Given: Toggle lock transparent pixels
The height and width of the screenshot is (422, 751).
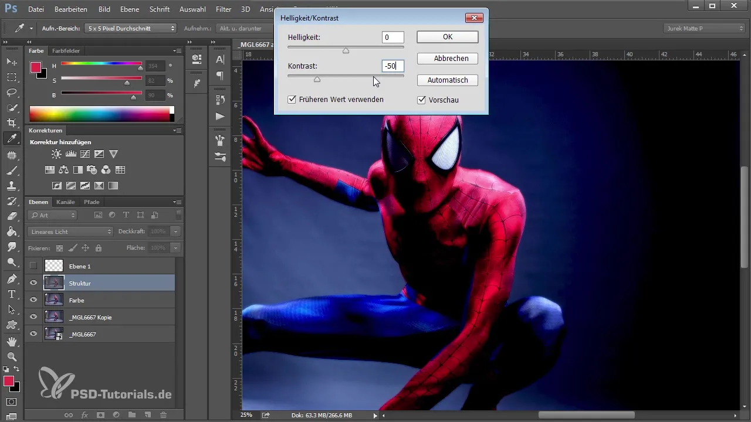Looking at the screenshot, I should point(59,248).
